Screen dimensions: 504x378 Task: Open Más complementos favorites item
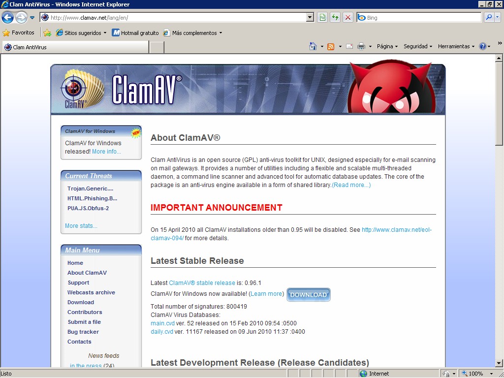coord(192,33)
